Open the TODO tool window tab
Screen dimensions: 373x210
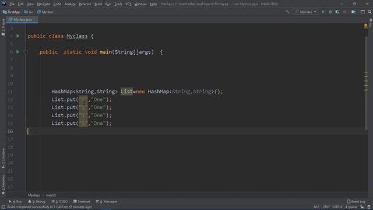pos(59,202)
